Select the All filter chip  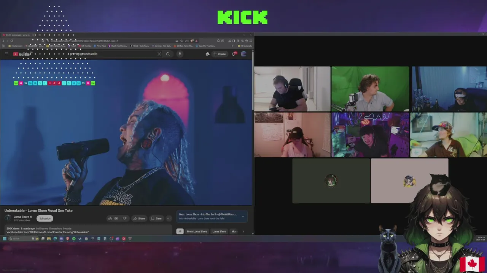tap(180, 231)
